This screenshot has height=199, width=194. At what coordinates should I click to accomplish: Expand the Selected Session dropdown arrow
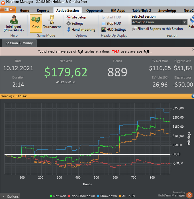185,22
